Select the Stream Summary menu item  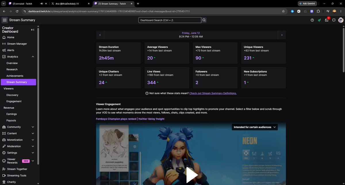19,82
